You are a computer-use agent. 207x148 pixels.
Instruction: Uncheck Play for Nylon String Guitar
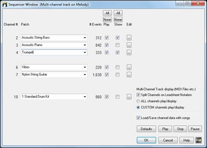[x=107, y=74]
